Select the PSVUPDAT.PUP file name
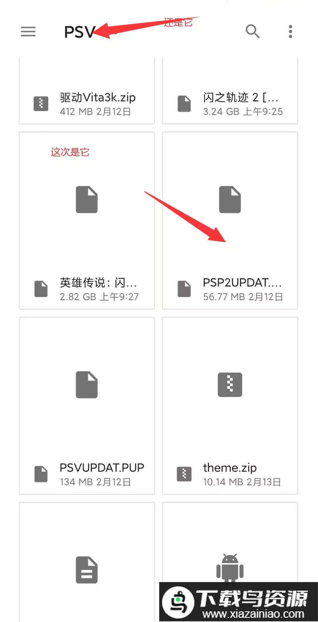318x622 pixels. tap(102, 468)
